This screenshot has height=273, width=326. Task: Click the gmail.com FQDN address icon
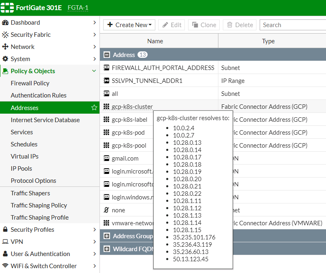tap(107, 158)
